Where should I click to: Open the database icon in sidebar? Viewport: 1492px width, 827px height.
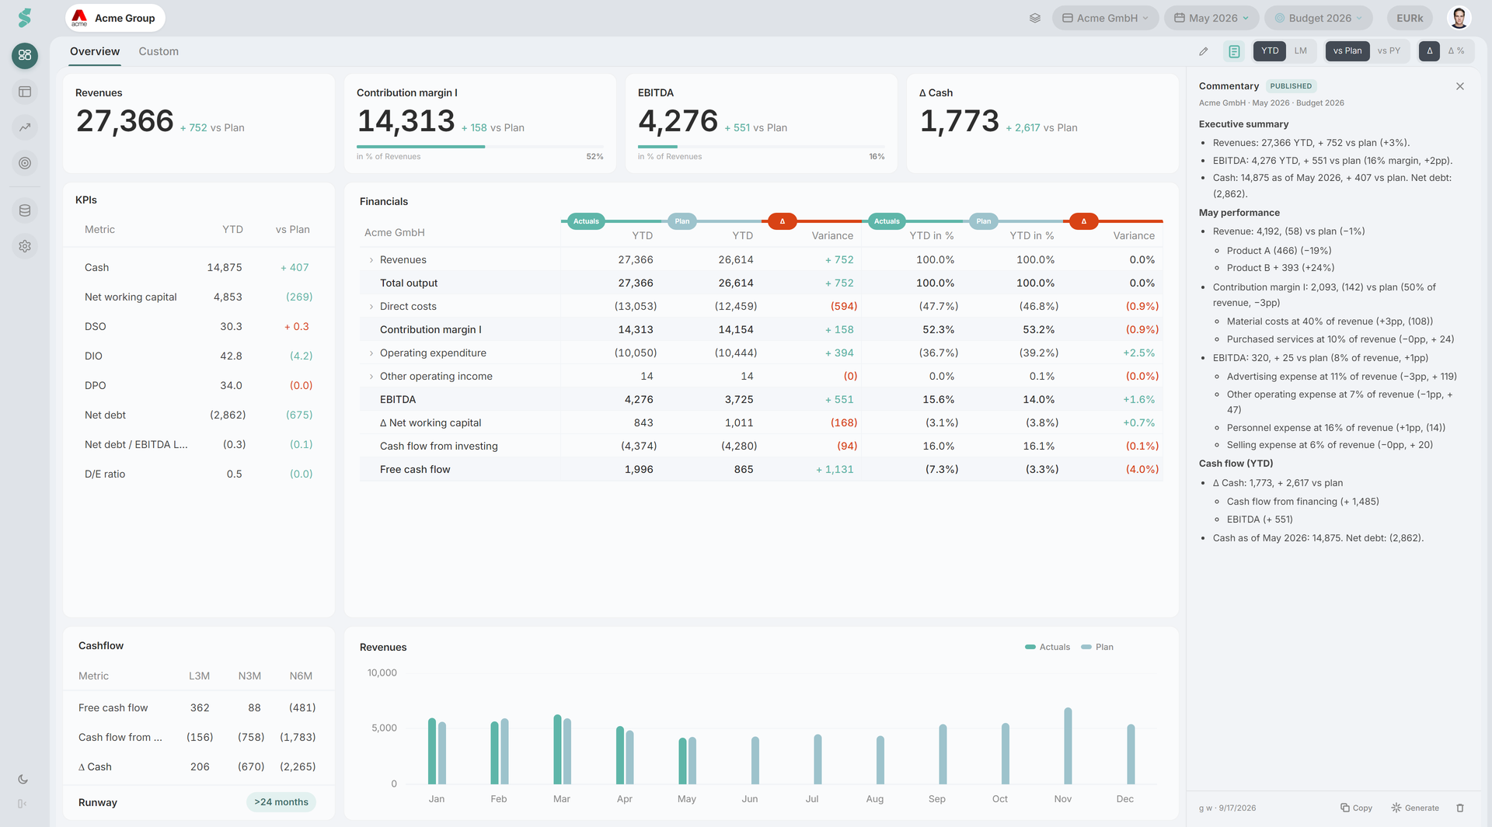[25, 210]
